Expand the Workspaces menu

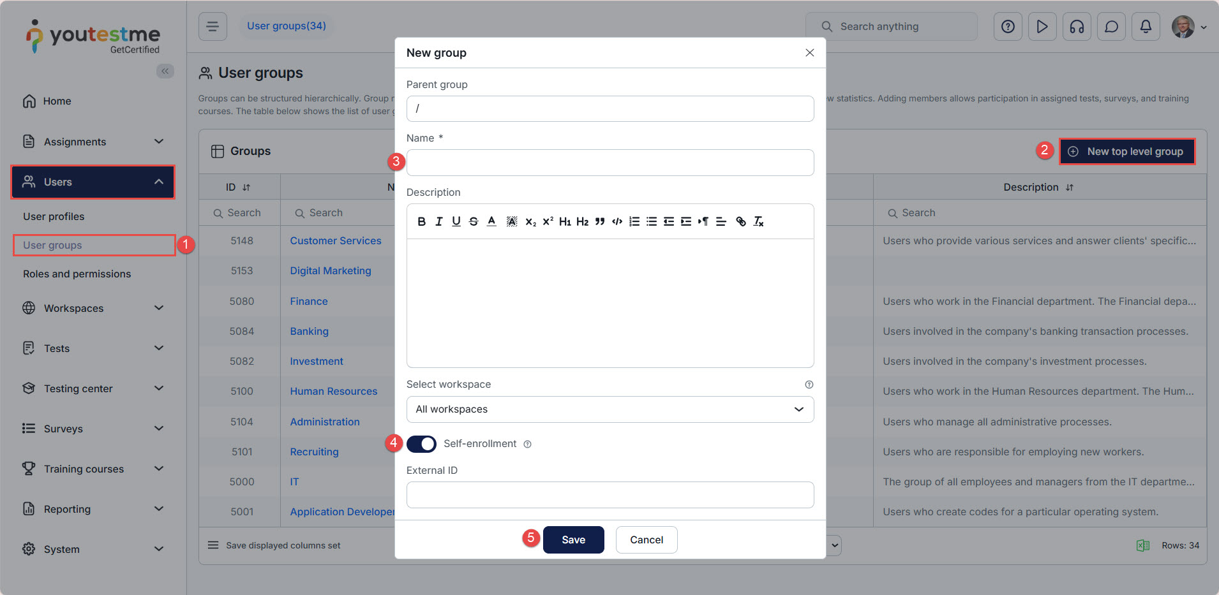coord(93,308)
